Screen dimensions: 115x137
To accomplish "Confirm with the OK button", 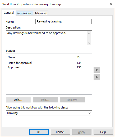I will coord(39,132).
